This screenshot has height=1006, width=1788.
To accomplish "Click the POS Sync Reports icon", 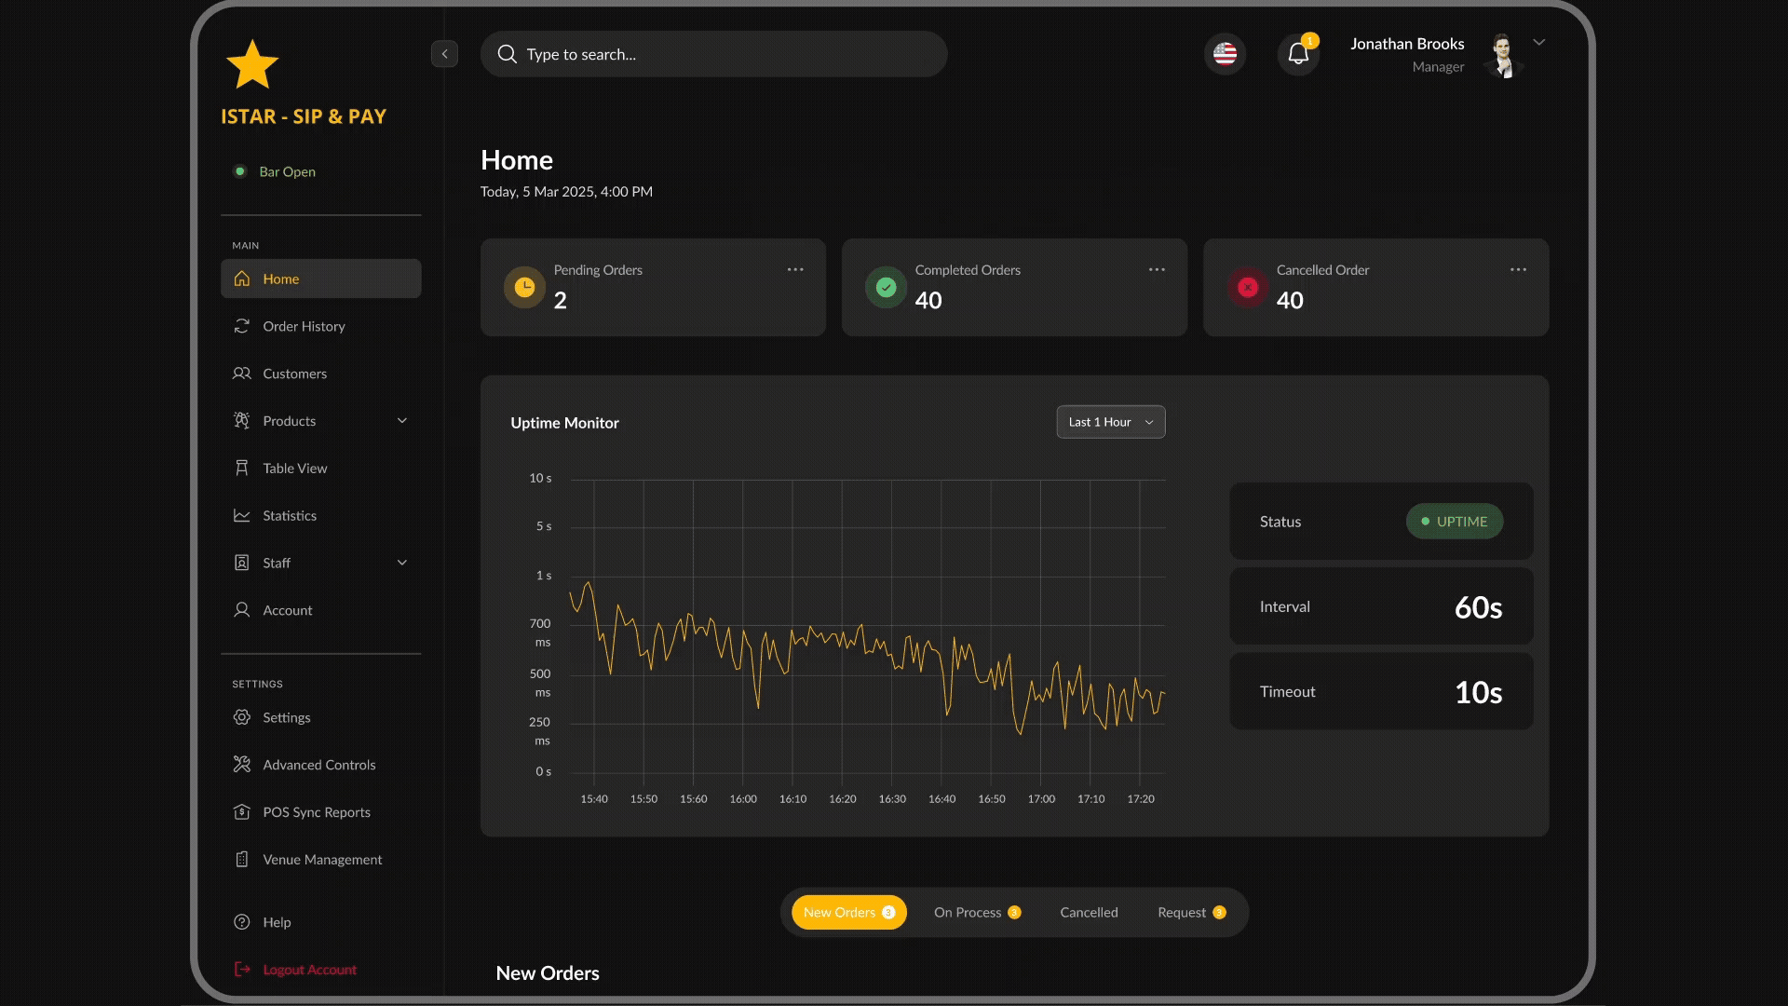I will tap(242, 812).
